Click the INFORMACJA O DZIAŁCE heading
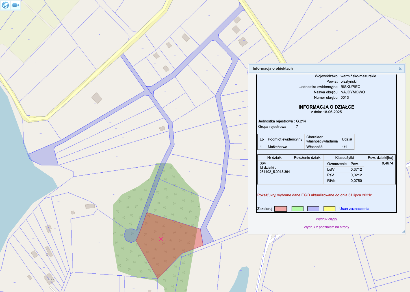Screen dimensions: 410x292 tap(326, 107)
